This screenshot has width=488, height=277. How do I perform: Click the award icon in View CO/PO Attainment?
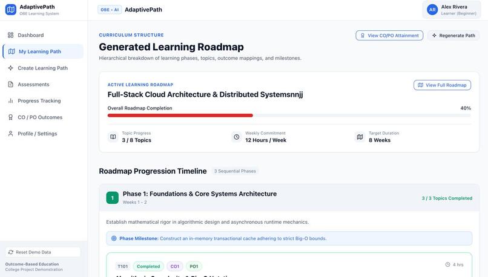pyautogui.click(x=363, y=36)
